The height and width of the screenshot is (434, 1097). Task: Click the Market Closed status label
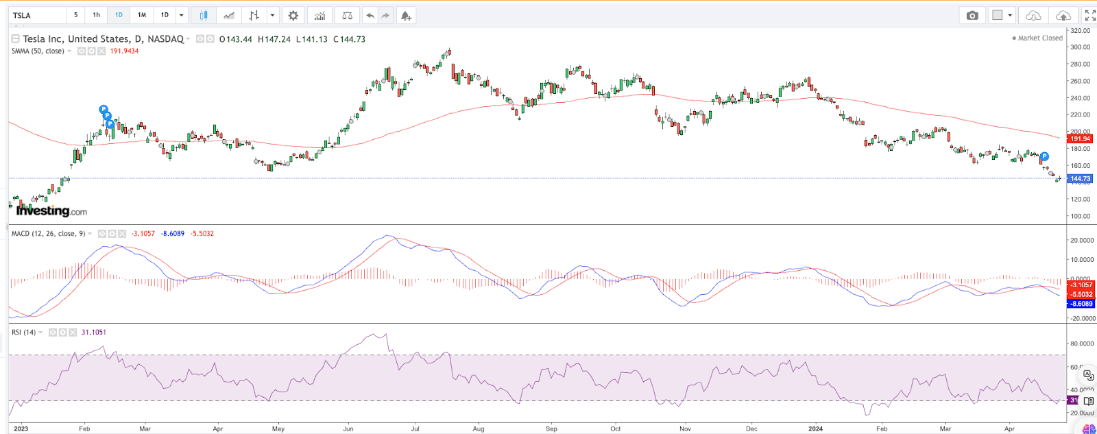(x=1037, y=38)
